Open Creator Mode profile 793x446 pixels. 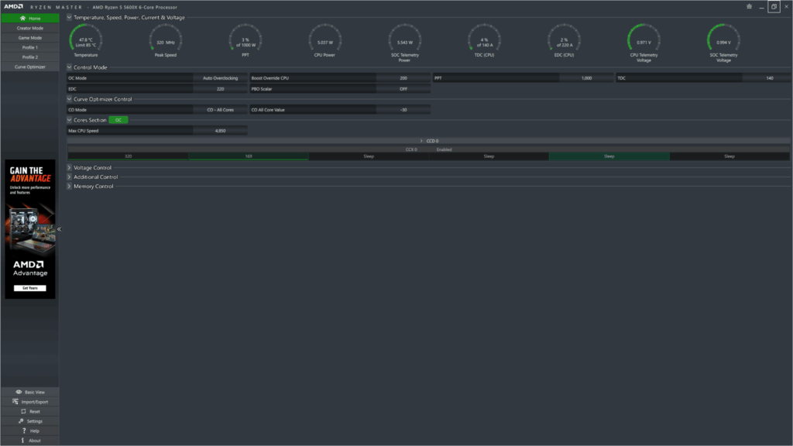click(30, 29)
